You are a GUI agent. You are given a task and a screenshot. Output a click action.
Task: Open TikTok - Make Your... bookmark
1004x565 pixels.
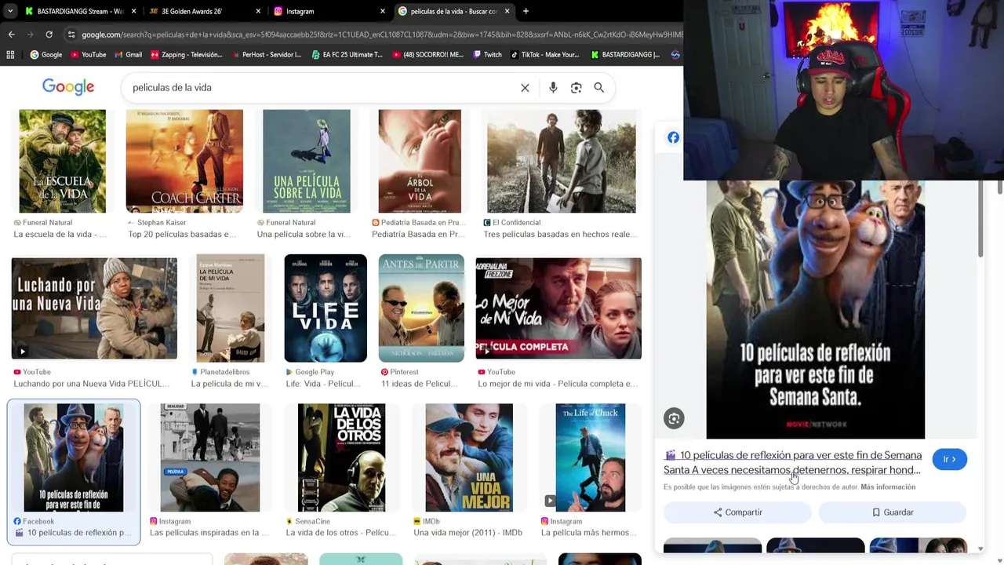(544, 55)
